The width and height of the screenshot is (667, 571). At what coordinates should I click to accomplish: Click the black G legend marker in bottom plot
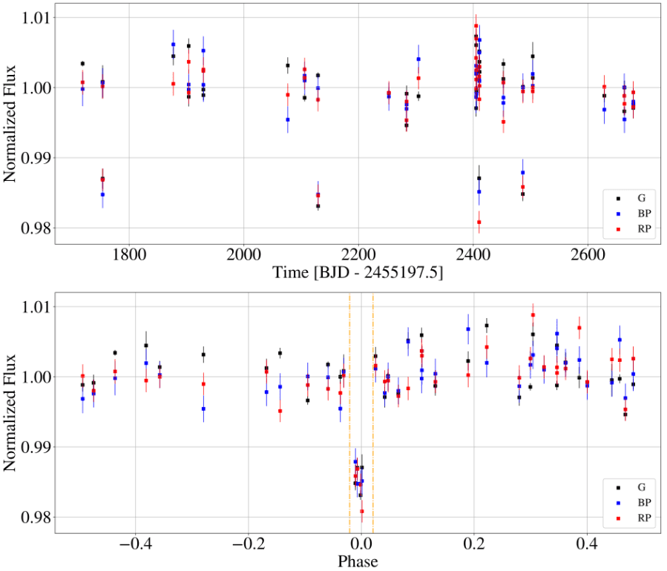pos(619,488)
